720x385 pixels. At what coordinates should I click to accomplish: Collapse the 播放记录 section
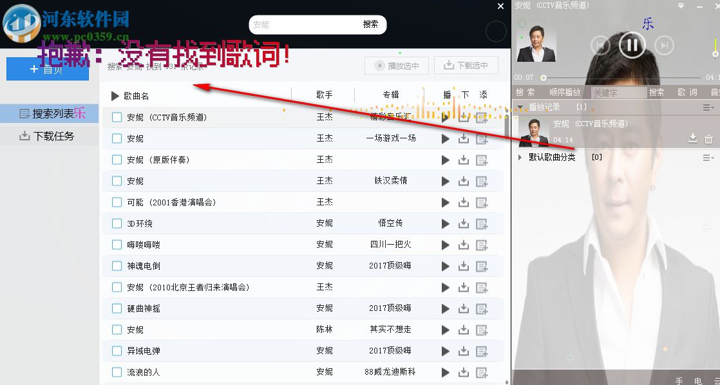520,107
